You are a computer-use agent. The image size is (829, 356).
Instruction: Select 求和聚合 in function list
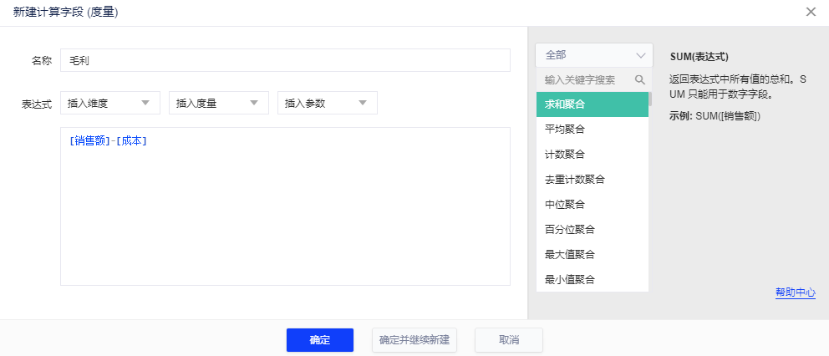(593, 104)
